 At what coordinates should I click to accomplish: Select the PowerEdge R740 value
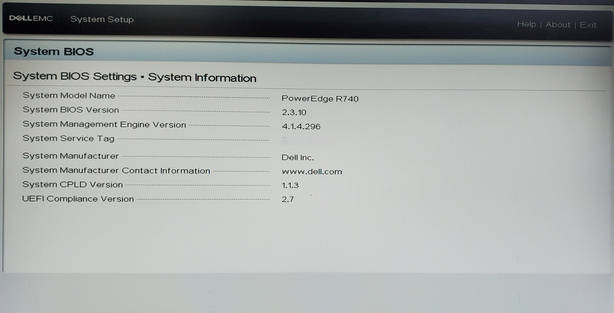click(x=320, y=99)
